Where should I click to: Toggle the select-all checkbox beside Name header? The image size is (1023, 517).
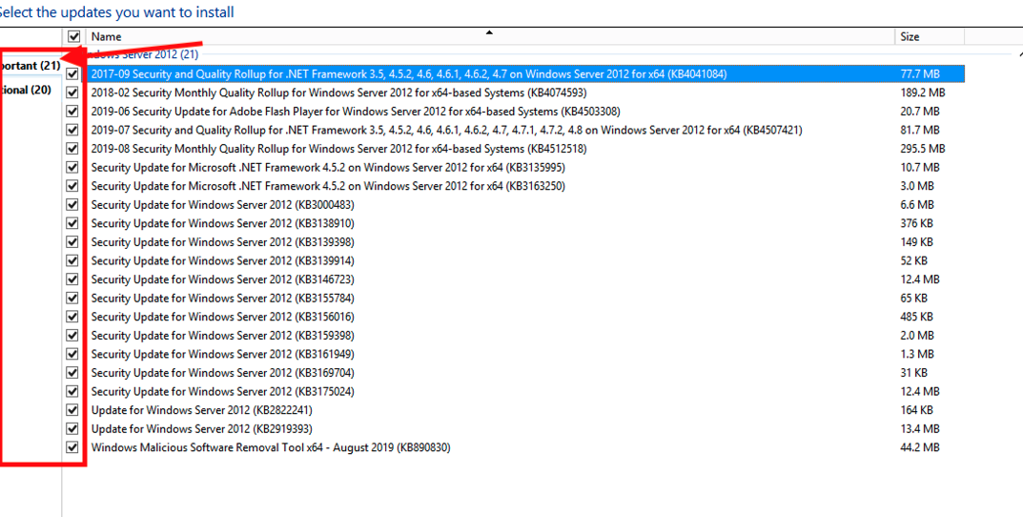coord(73,36)
